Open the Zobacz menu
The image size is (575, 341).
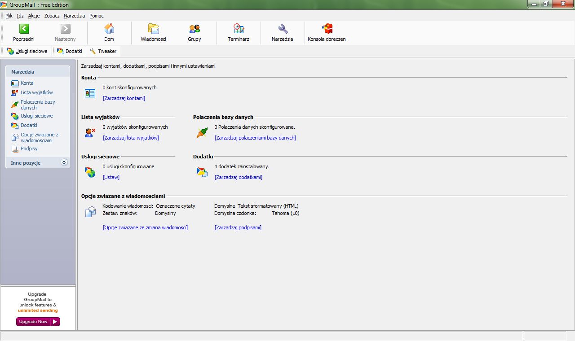[52, 16]
